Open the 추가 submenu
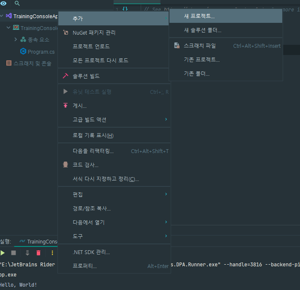Image resolution: width=300 pixels, height=290 pixels. click(114, 19)
